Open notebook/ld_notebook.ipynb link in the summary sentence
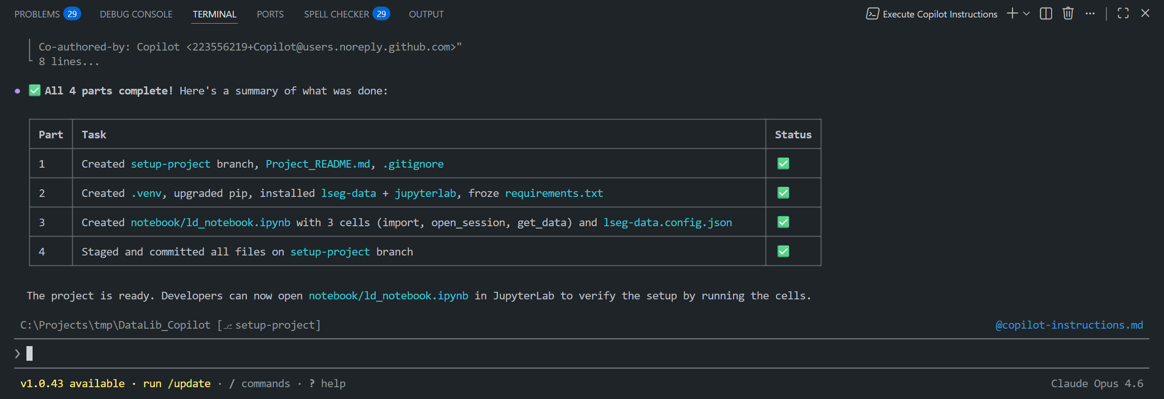This screenshot has width=1164, height=399. (388, 296)
